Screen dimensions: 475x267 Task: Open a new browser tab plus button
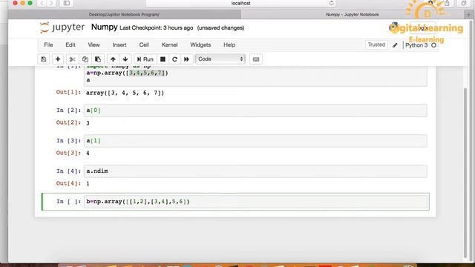point(468,15)
